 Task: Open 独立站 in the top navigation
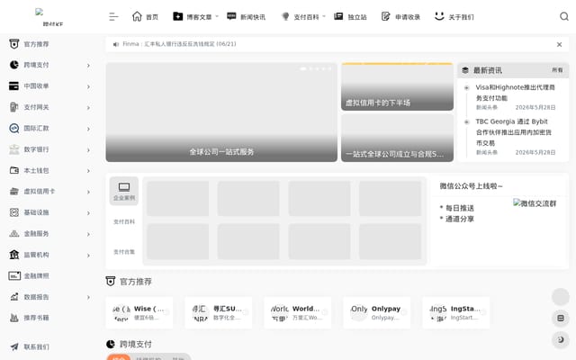(x=350, y=16)
